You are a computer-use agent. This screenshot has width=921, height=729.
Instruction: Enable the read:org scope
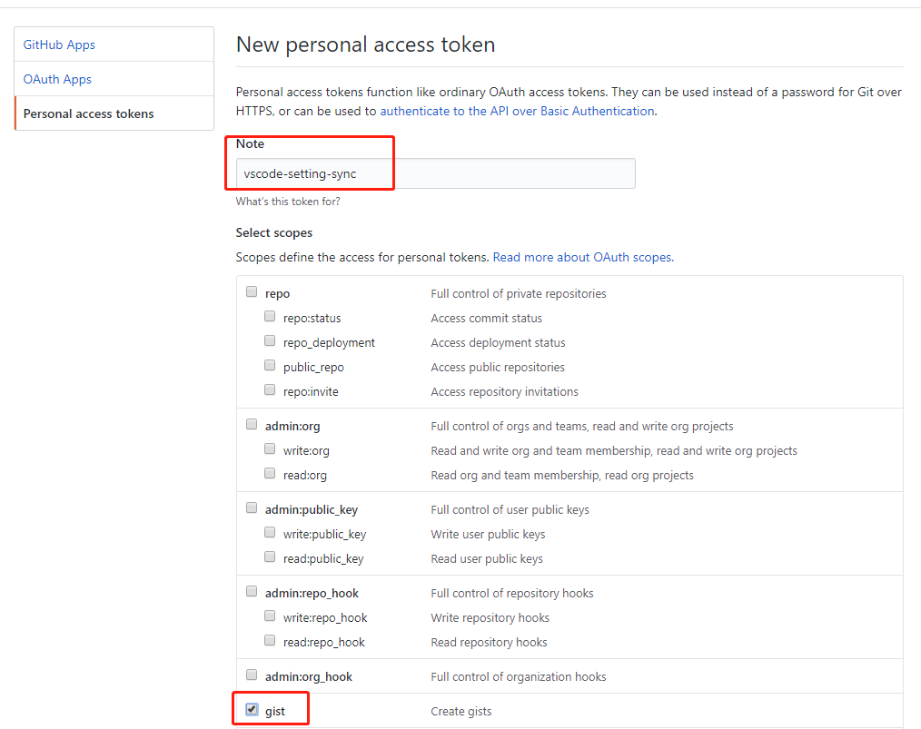(270, 474)
